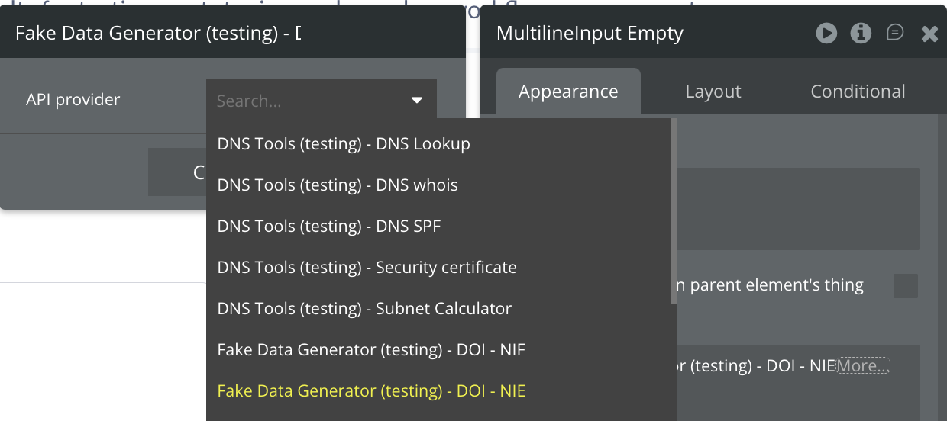Open the Layout tab
Viewport: 947px width, 421px height.
click(x=713, y=92)
